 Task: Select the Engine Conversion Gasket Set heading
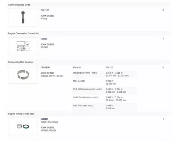(23, 33)
